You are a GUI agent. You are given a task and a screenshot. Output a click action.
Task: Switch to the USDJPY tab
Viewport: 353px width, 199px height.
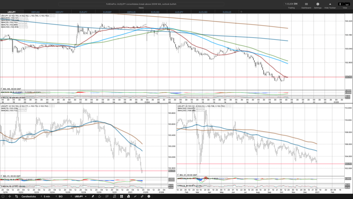(x=12, y=12)
